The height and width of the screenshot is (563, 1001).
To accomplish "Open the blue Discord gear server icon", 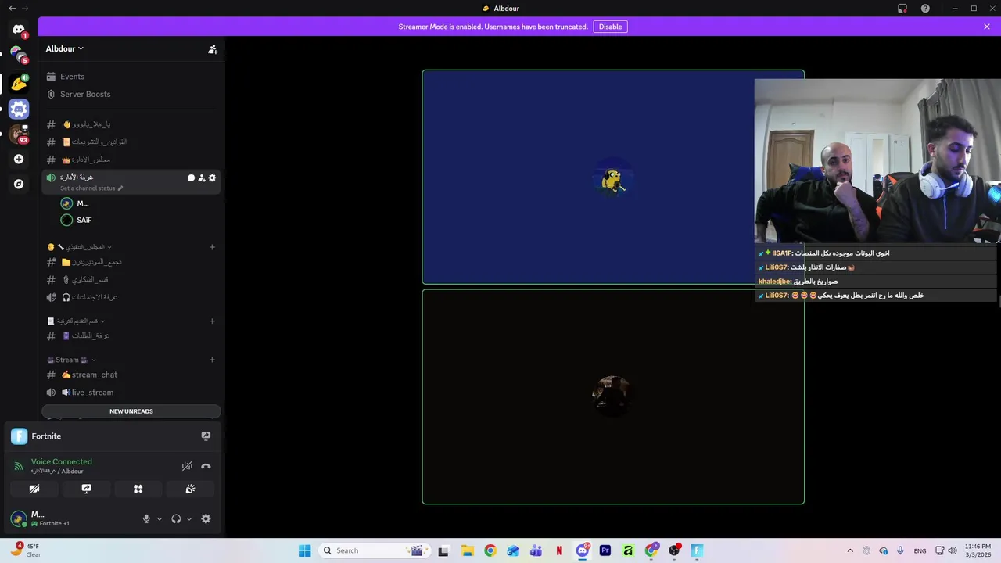I will [19, 109].
